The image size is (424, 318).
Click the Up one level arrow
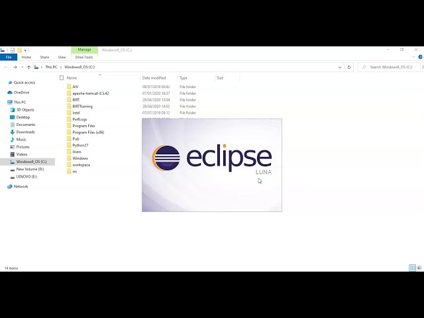[28, 67]
